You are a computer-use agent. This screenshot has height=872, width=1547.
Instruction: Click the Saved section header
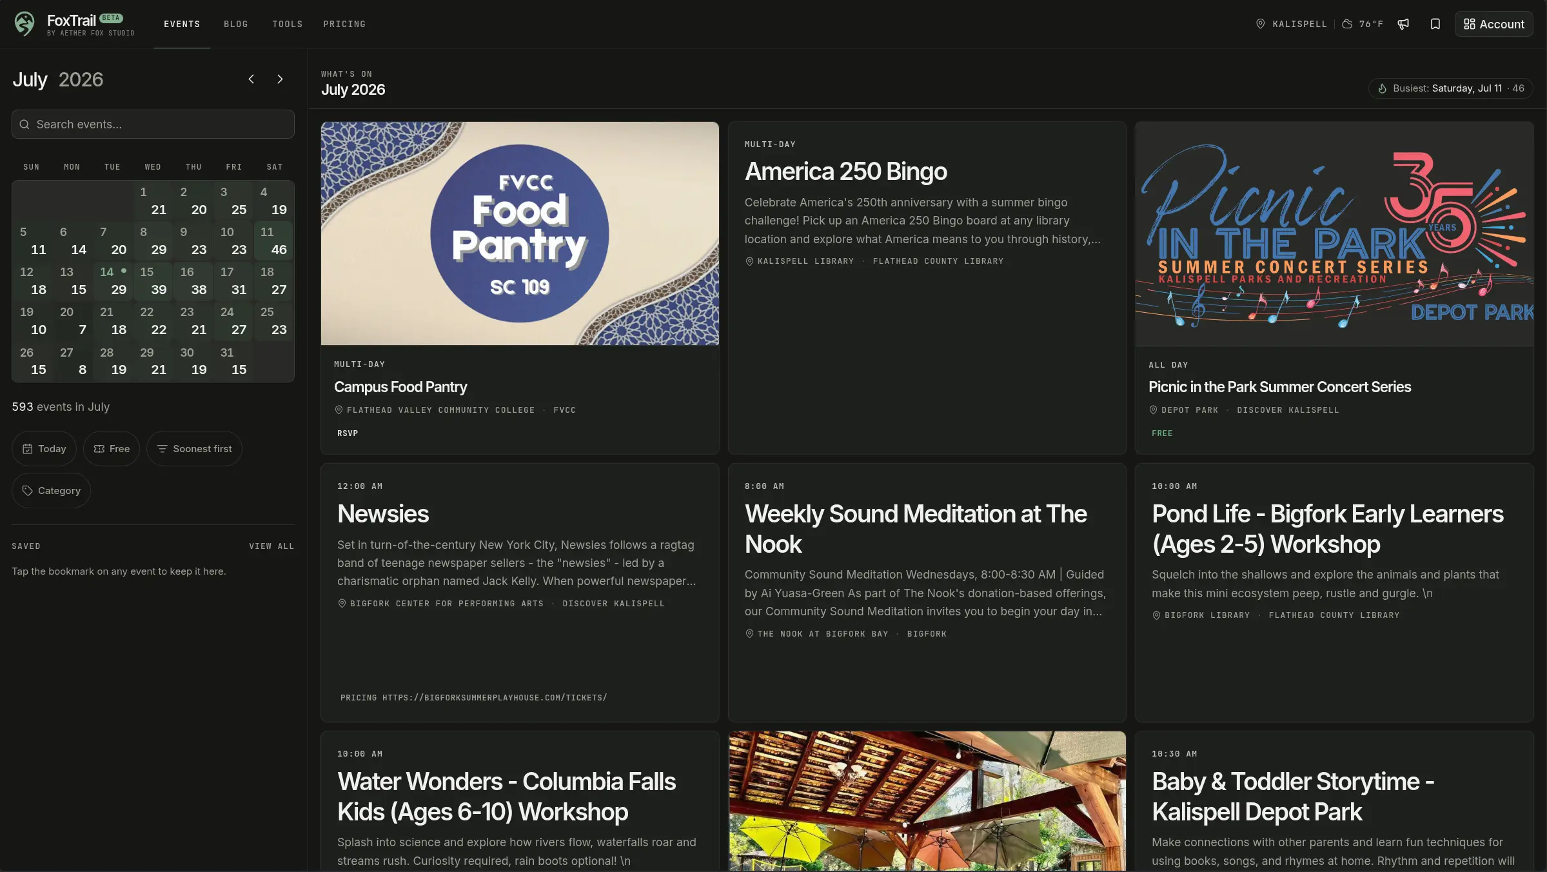click(26, 546)
